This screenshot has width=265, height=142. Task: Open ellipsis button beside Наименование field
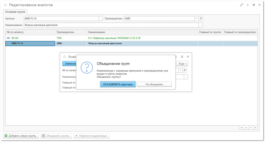(x=200, y=25)
